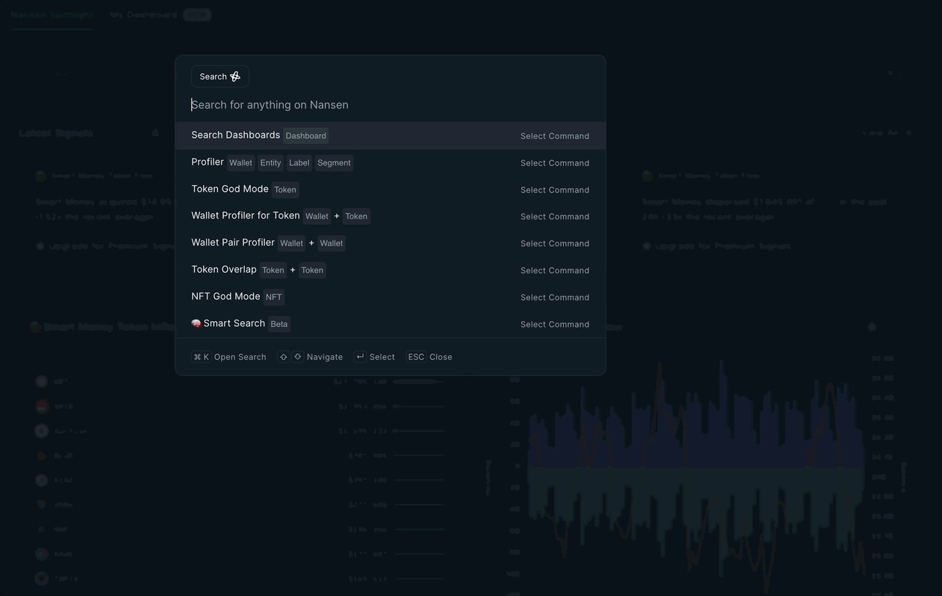Click the star icon above the background chart
942x596 pixels.
[x=872, y=327]
